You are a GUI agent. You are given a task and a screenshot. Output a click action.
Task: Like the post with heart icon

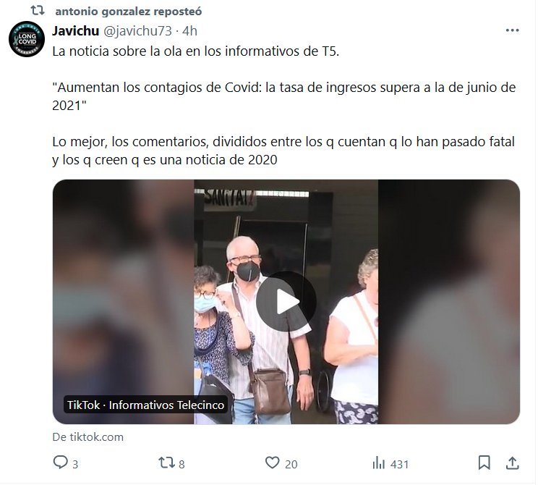(x=273, y=463)
